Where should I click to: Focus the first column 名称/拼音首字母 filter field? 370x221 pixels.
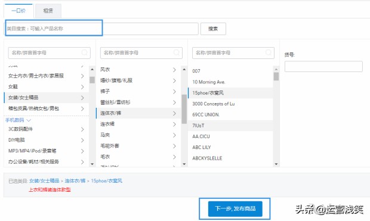click(50, 53)
